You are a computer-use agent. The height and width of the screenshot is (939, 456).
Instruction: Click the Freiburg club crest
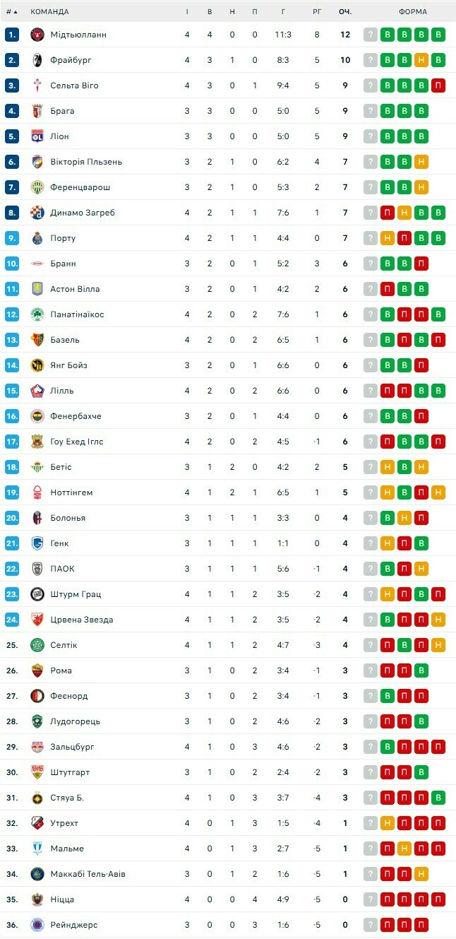37,60
